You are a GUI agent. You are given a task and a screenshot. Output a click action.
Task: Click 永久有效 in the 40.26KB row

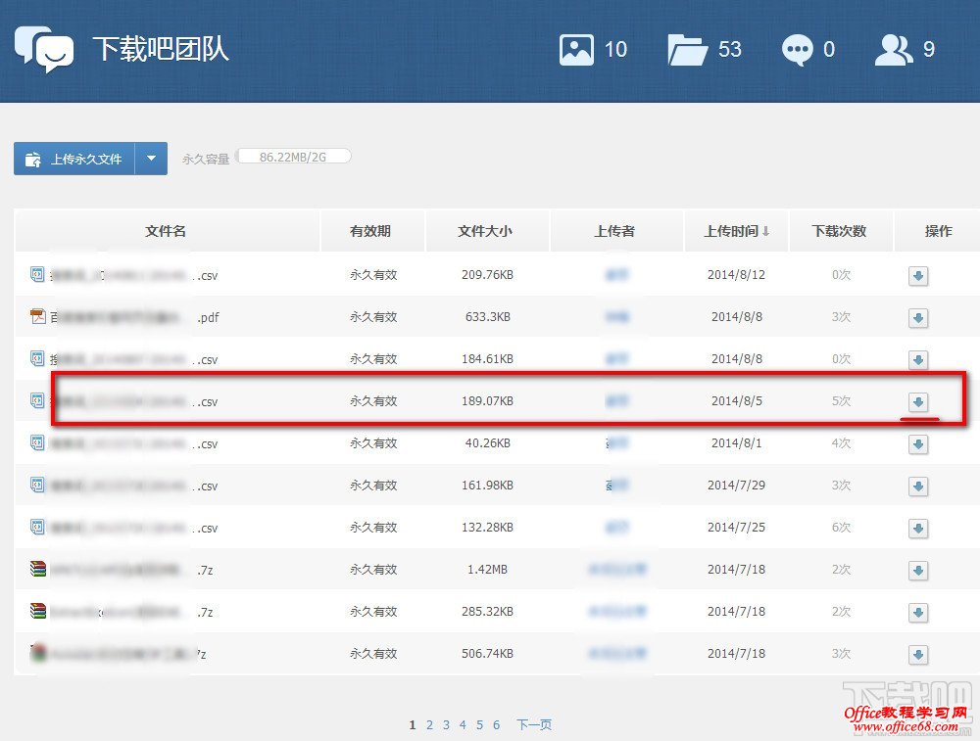click(373, 443)
